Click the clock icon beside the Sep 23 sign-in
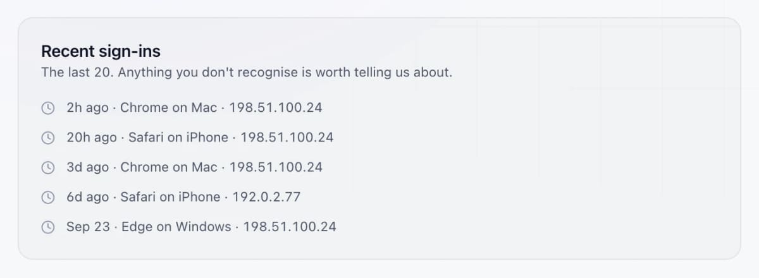The image size is (759, 278). (x=48, y=227)
